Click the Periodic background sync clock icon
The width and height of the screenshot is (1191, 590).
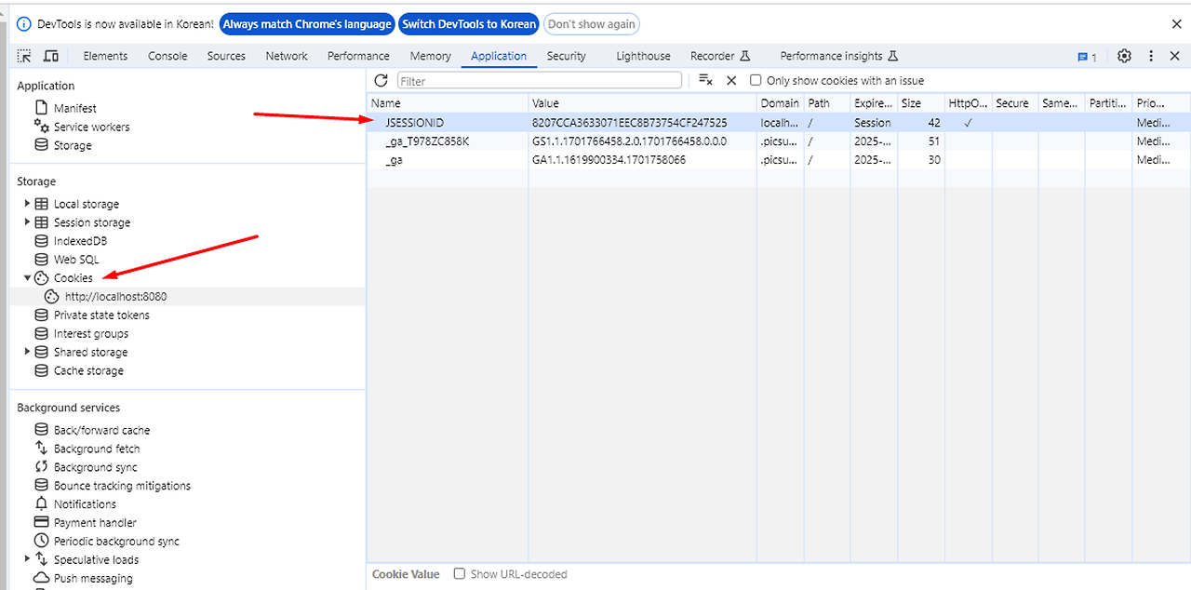click(41, 541)
